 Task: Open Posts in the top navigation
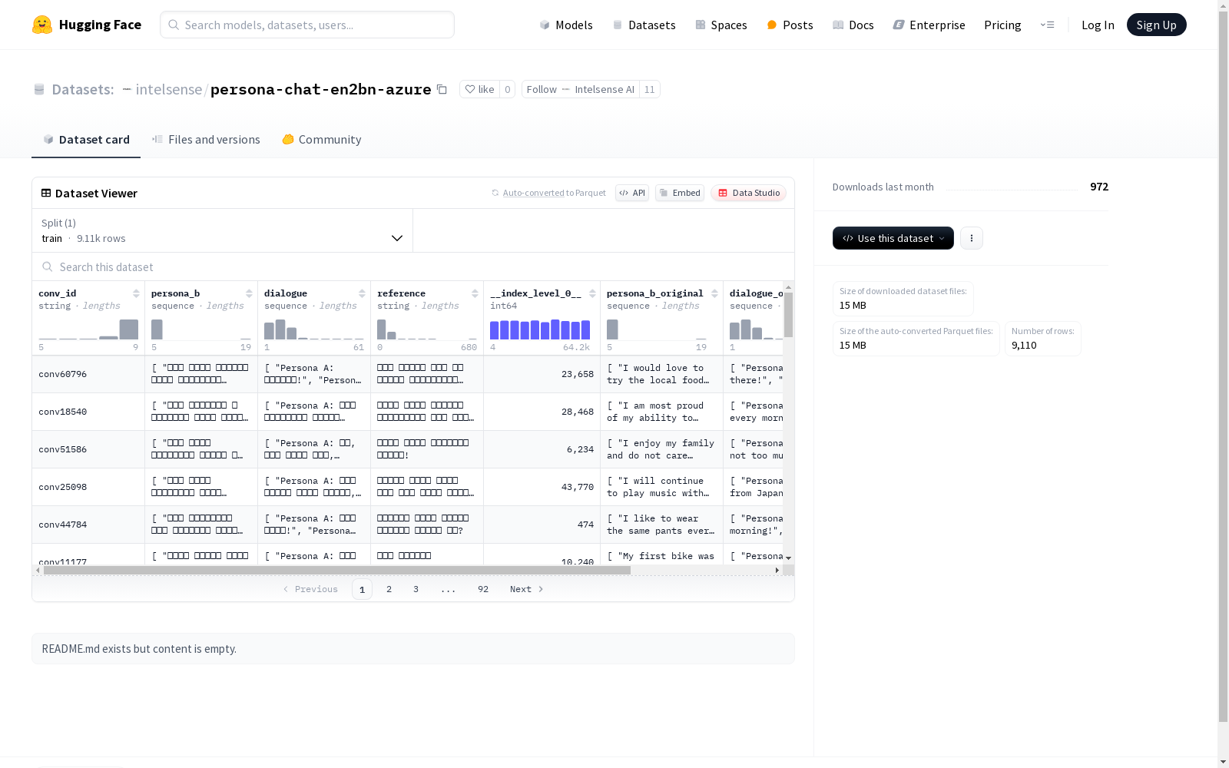(x=790, y=25)
